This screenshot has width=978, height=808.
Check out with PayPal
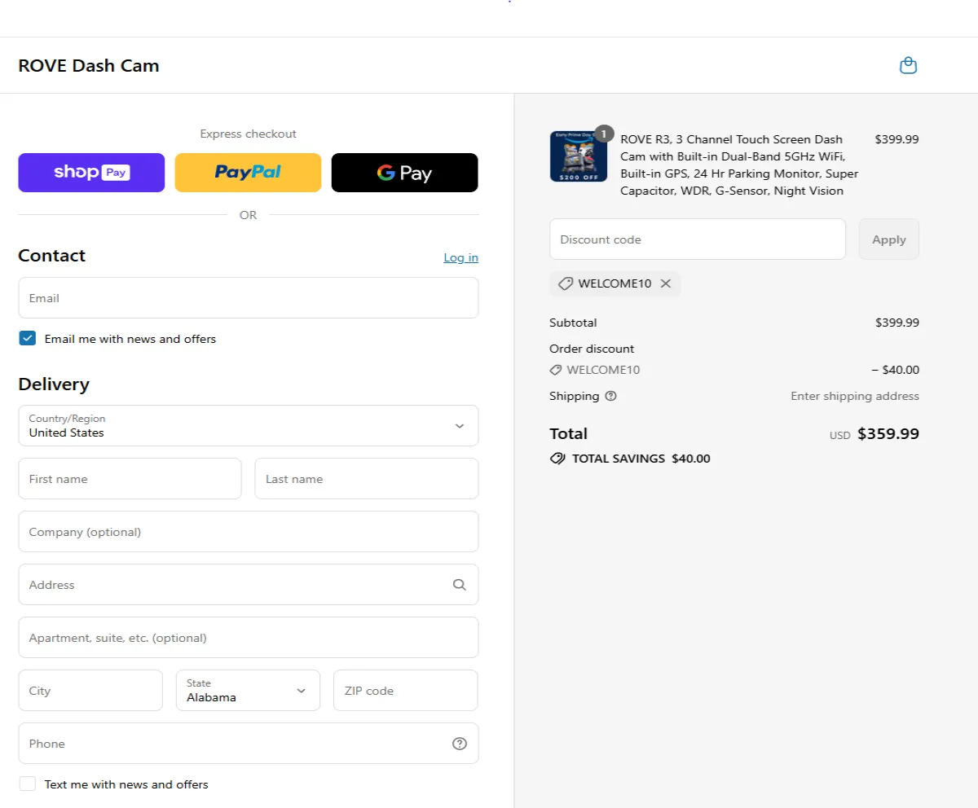[x=248, y=173]
